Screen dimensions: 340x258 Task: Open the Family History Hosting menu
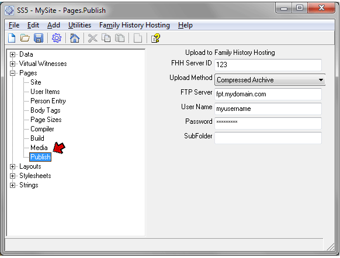coord(134,25)
